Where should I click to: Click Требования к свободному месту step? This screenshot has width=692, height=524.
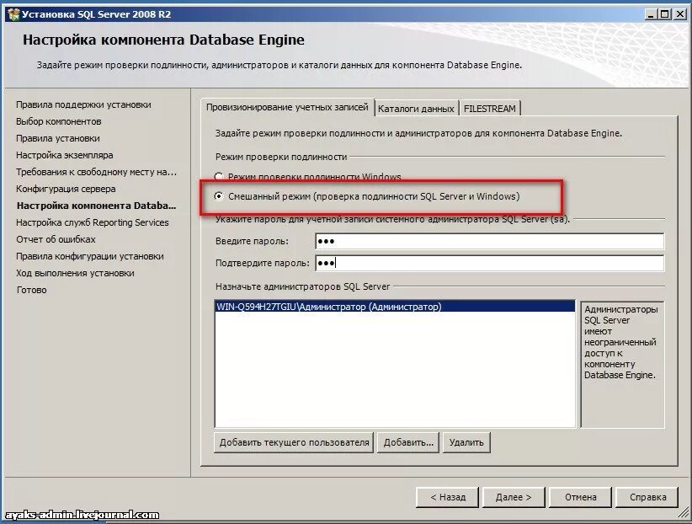[x=96, y=172]
